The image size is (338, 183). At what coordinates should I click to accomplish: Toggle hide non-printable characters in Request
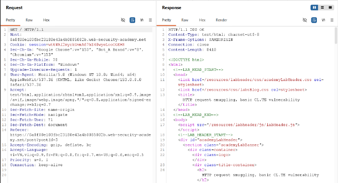123,20
